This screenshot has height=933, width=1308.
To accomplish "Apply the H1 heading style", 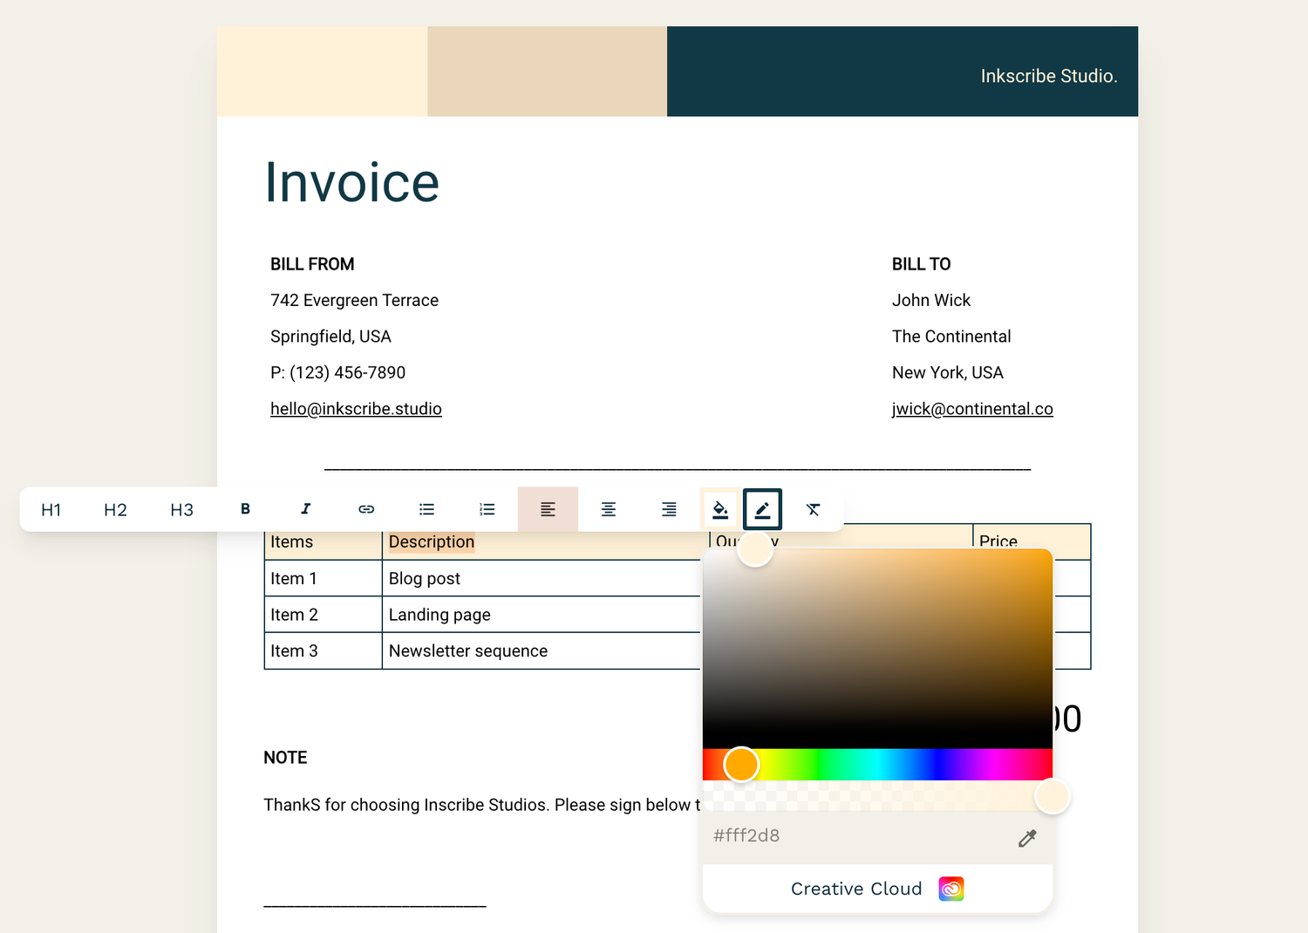I will coord(51,509).
